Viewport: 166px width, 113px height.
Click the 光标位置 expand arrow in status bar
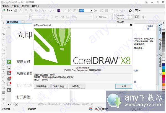coord(14,109)
